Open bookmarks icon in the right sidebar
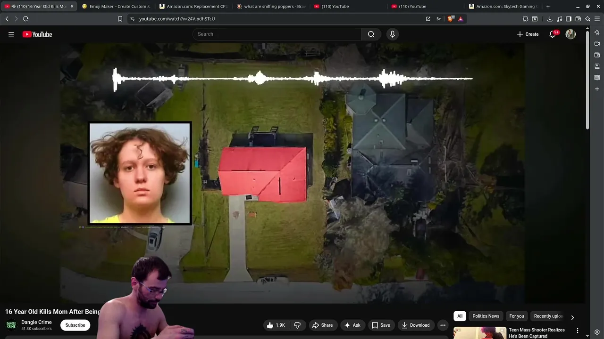 [597, 66]
